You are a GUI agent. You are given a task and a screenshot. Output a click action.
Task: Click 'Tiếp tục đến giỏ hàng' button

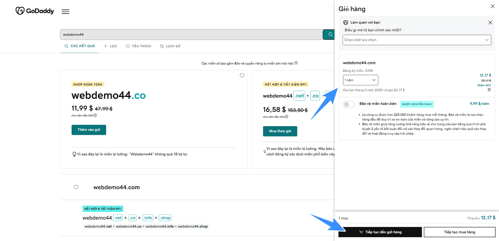tap(380, 232)
